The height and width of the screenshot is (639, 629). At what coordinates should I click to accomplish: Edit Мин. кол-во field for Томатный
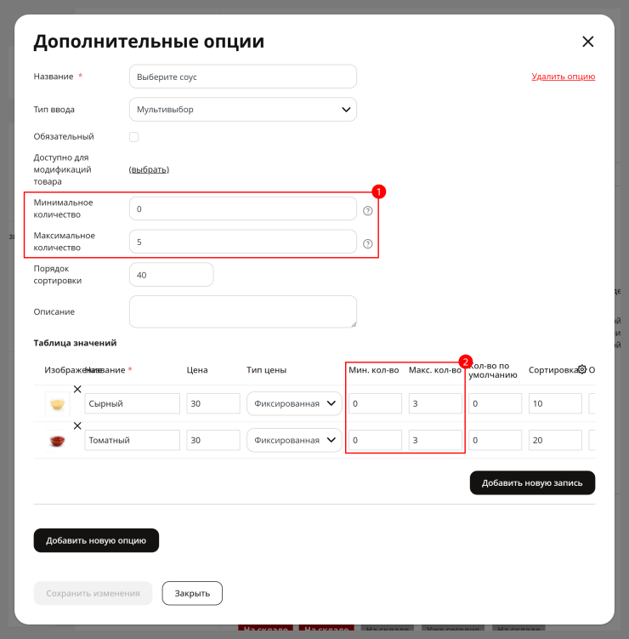pos(375,440)
